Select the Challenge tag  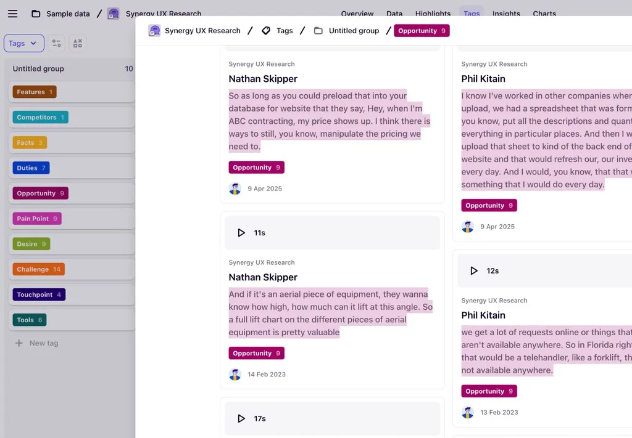click(39, 269)
